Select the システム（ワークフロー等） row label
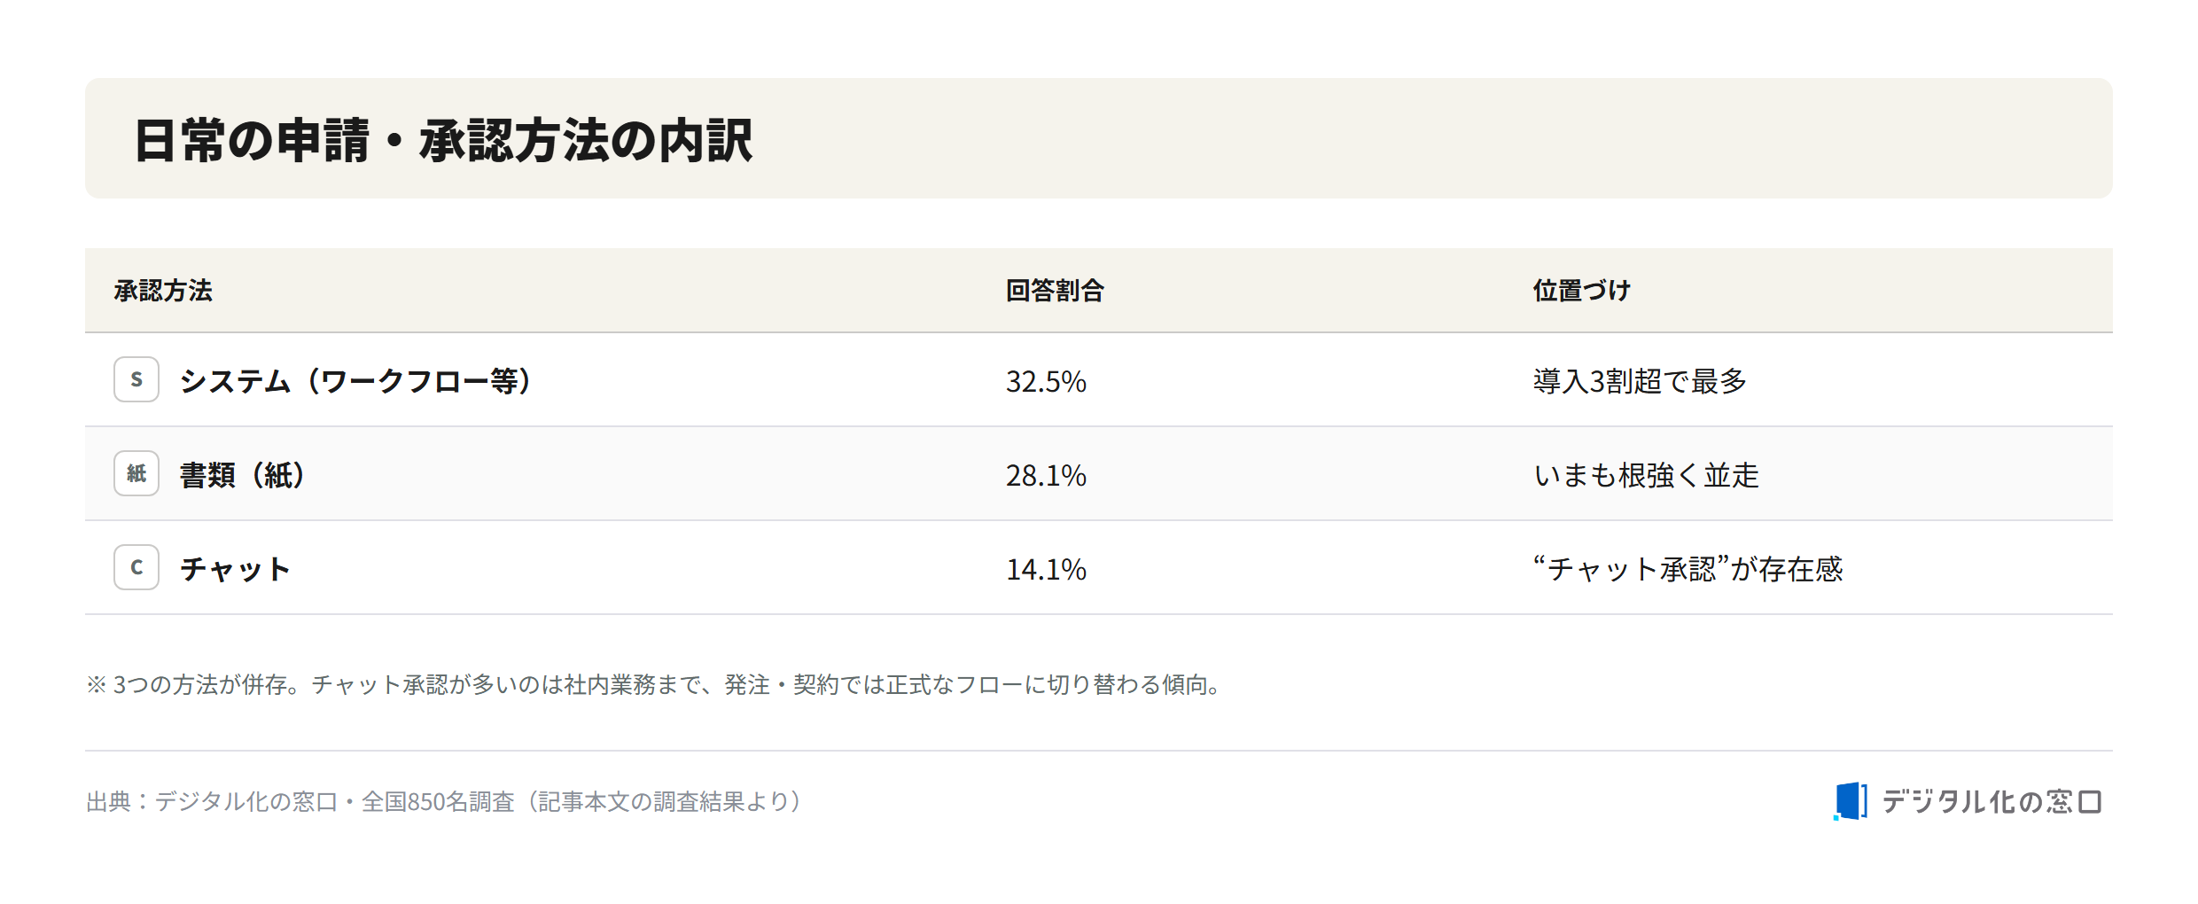 pos(356,381)
